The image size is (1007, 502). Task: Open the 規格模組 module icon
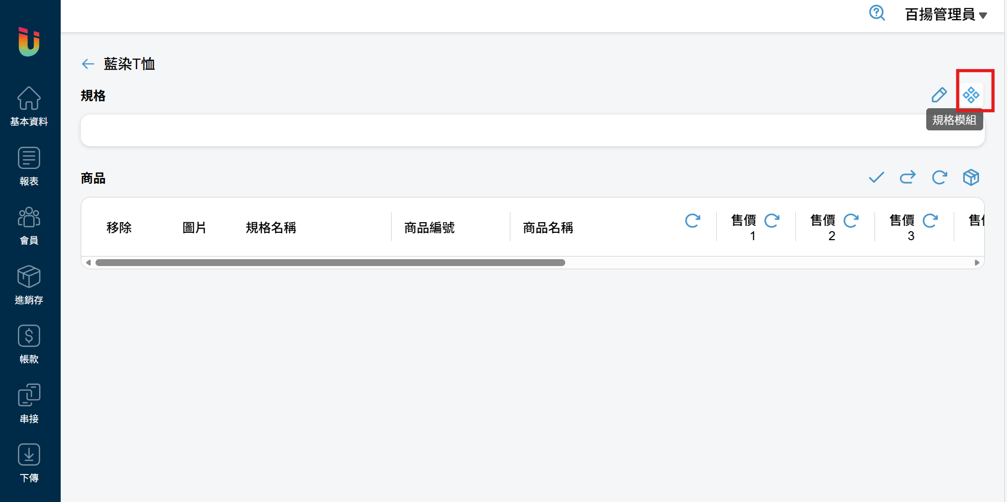pos(971,95)
